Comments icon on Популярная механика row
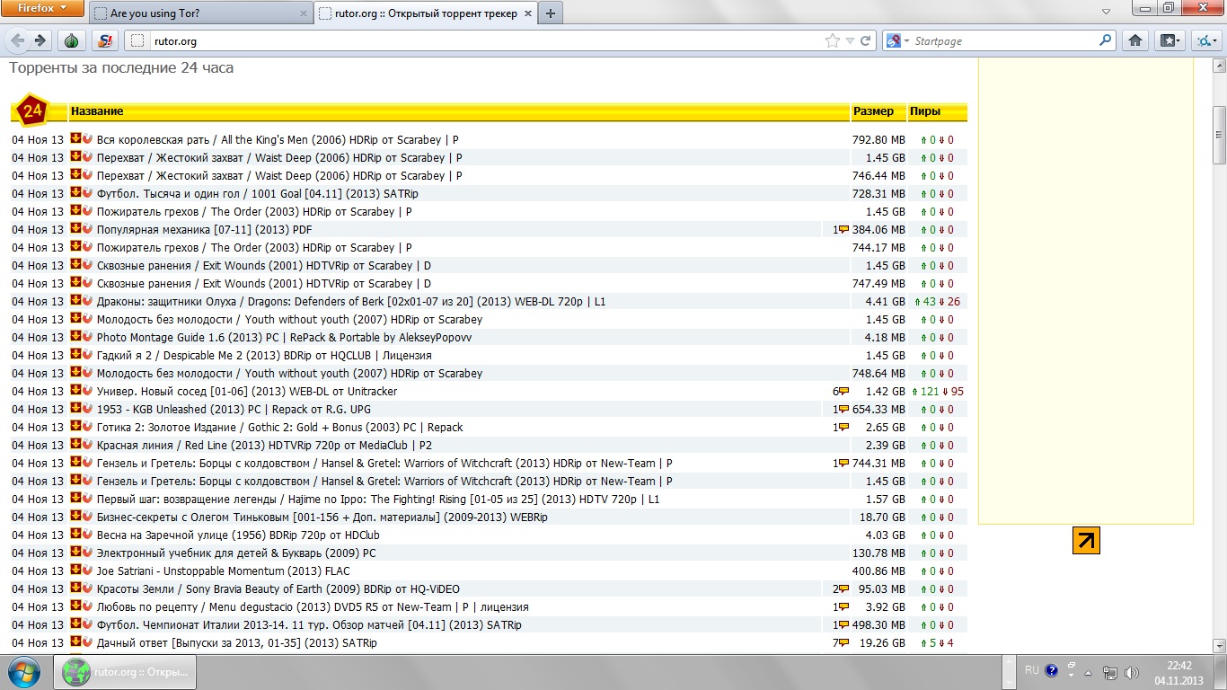This screenshot has width=1227, height=690. 843,229
